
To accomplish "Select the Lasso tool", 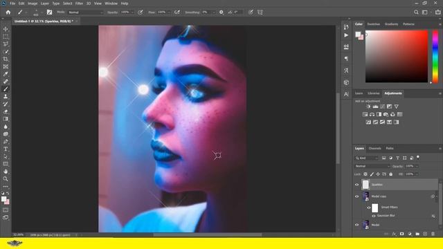I will 6,44.
